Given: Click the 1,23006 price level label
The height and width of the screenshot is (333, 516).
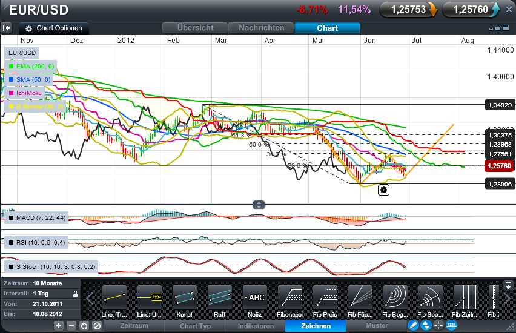Looking at the screenshot, I should pyautogui.click(x=500, y=184).
